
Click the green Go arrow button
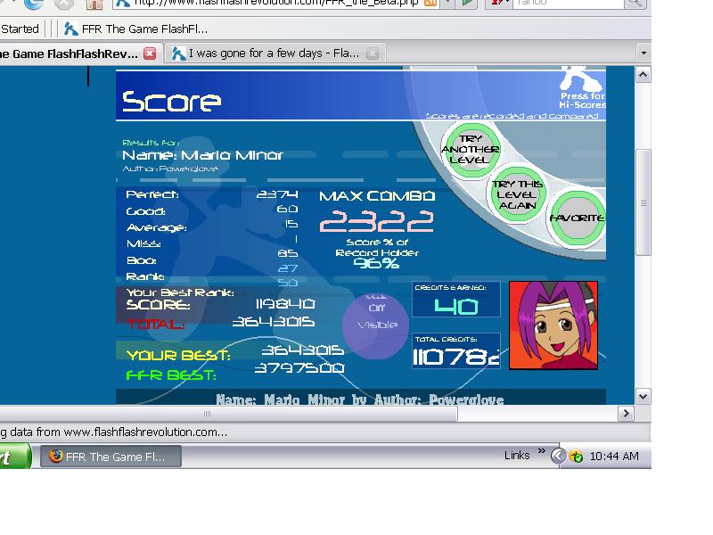point(467,4)
